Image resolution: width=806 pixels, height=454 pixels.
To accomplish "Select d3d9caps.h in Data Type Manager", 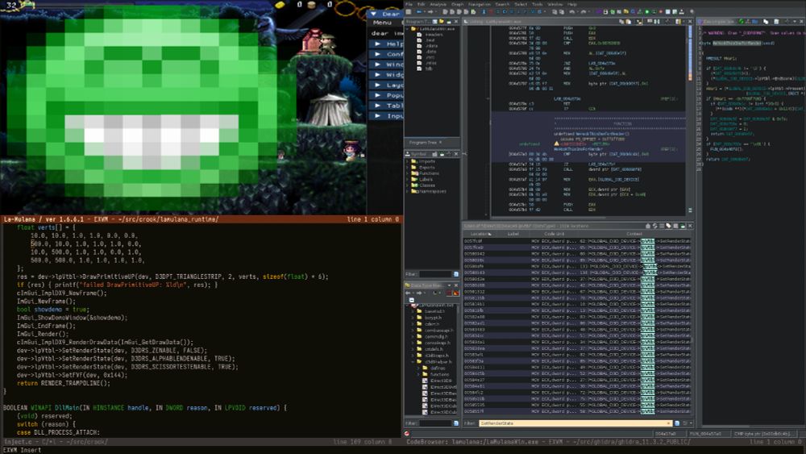I will tap(436, 356).
